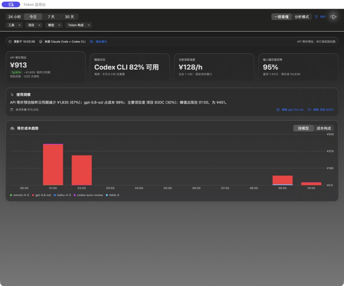The height and width of the screenshot is (286, 344).
Task: Toggle the fable-5 legend cyan dot
Action: coord(107,195)
